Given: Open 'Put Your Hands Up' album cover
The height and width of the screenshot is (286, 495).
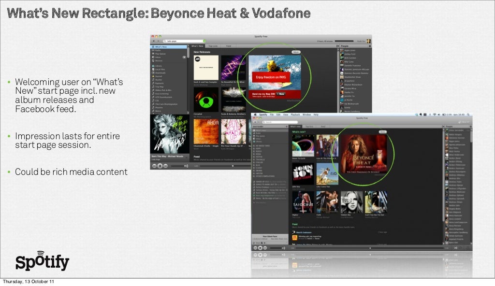Looking at the screenshot, I should click(x=233, y=131).
